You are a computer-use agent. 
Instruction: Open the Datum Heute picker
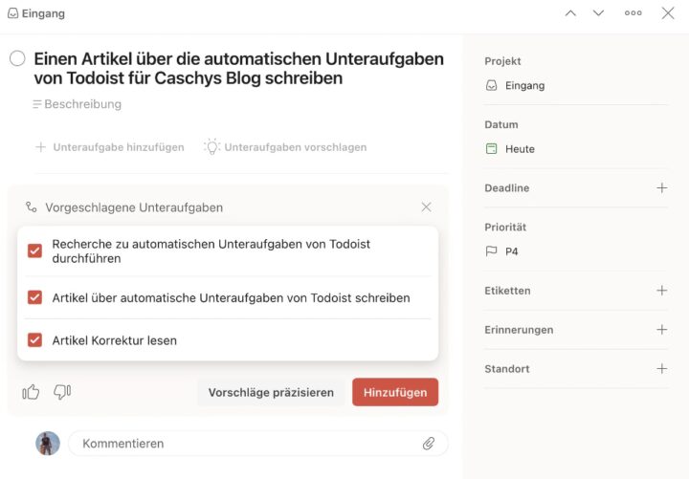[x=520, y=149]
